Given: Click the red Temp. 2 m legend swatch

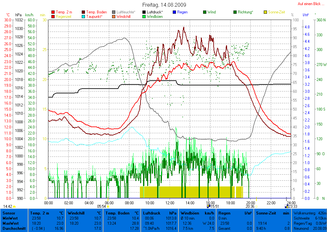Looking at the screenshot, I should pyautogui.click(x=53, y=12).
